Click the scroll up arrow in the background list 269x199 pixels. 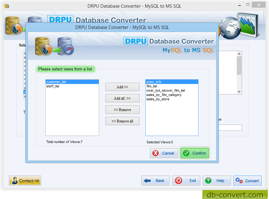coord(239,54)
